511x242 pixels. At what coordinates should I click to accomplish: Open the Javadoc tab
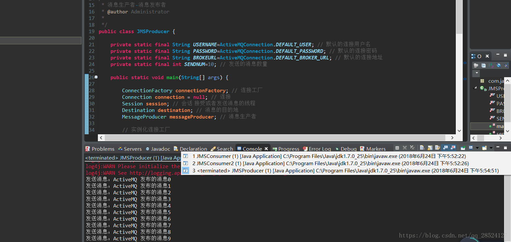[158, 149]
